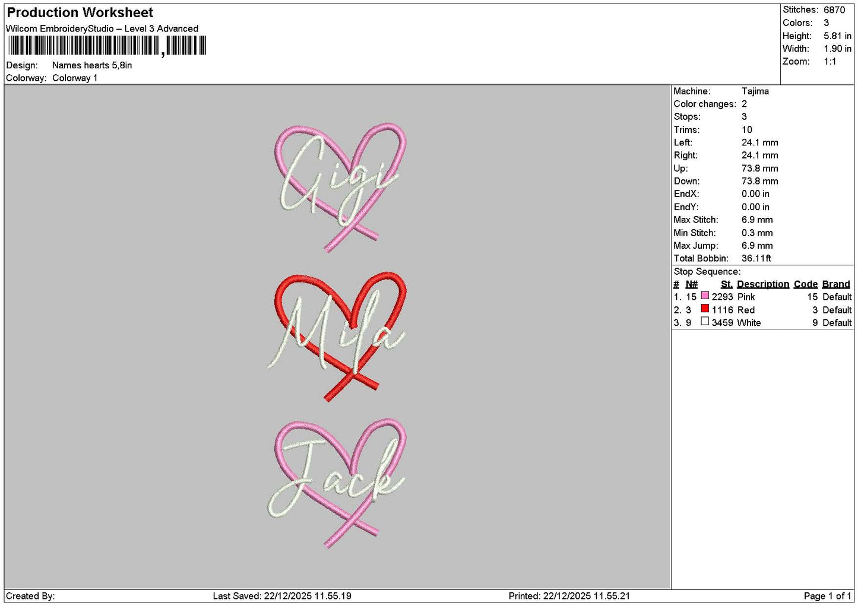Click the 'Color changes:' label
This screenshot has width=858, height=606.
coord(705,104)
